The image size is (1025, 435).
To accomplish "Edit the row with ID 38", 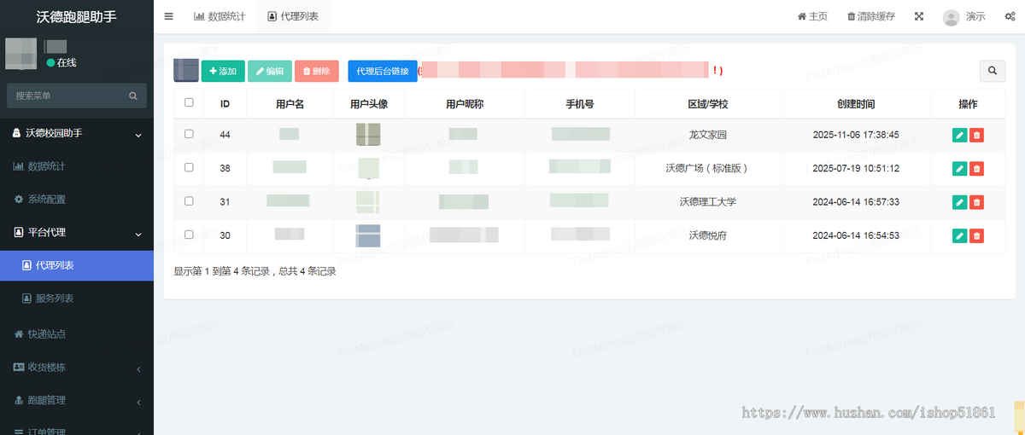I will pos(960,168).
